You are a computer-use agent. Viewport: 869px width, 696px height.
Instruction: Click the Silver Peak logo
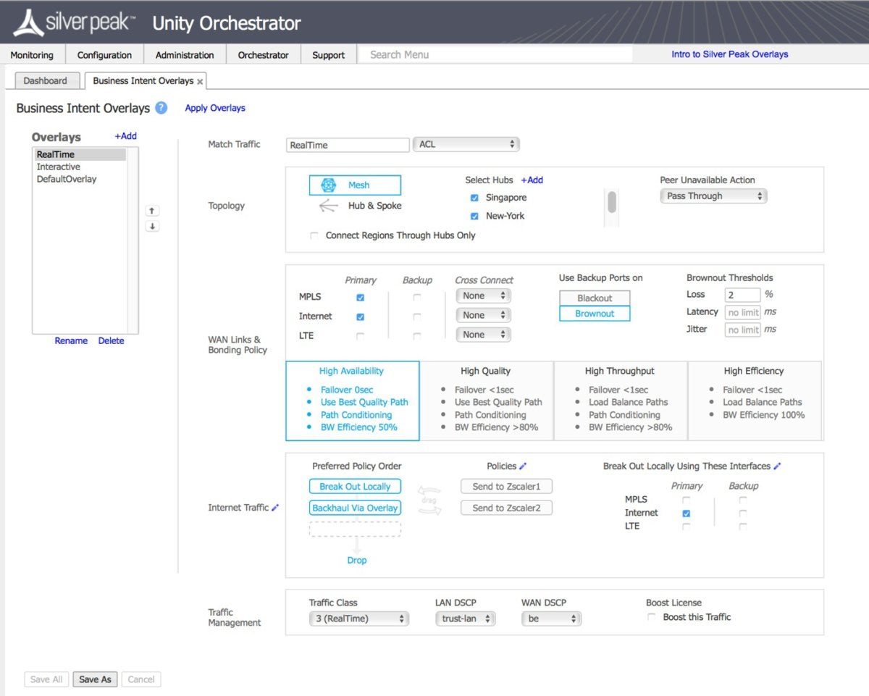75,22
